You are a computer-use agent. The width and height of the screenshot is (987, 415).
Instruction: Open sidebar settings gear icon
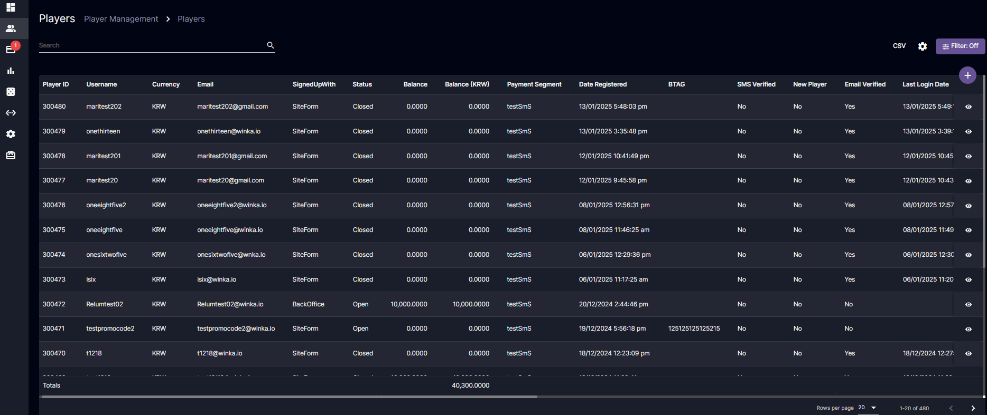[x=11, y=134]
